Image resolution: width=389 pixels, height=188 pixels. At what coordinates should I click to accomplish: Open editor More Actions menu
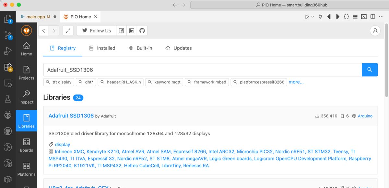(382, 17)
